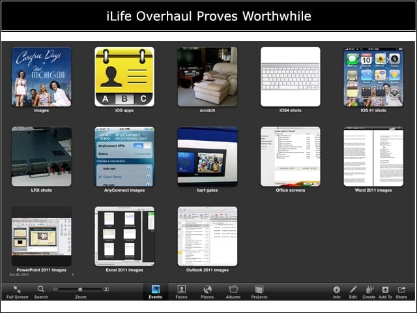
Task: Switch to the Events view
Action: tap(155, 292)
